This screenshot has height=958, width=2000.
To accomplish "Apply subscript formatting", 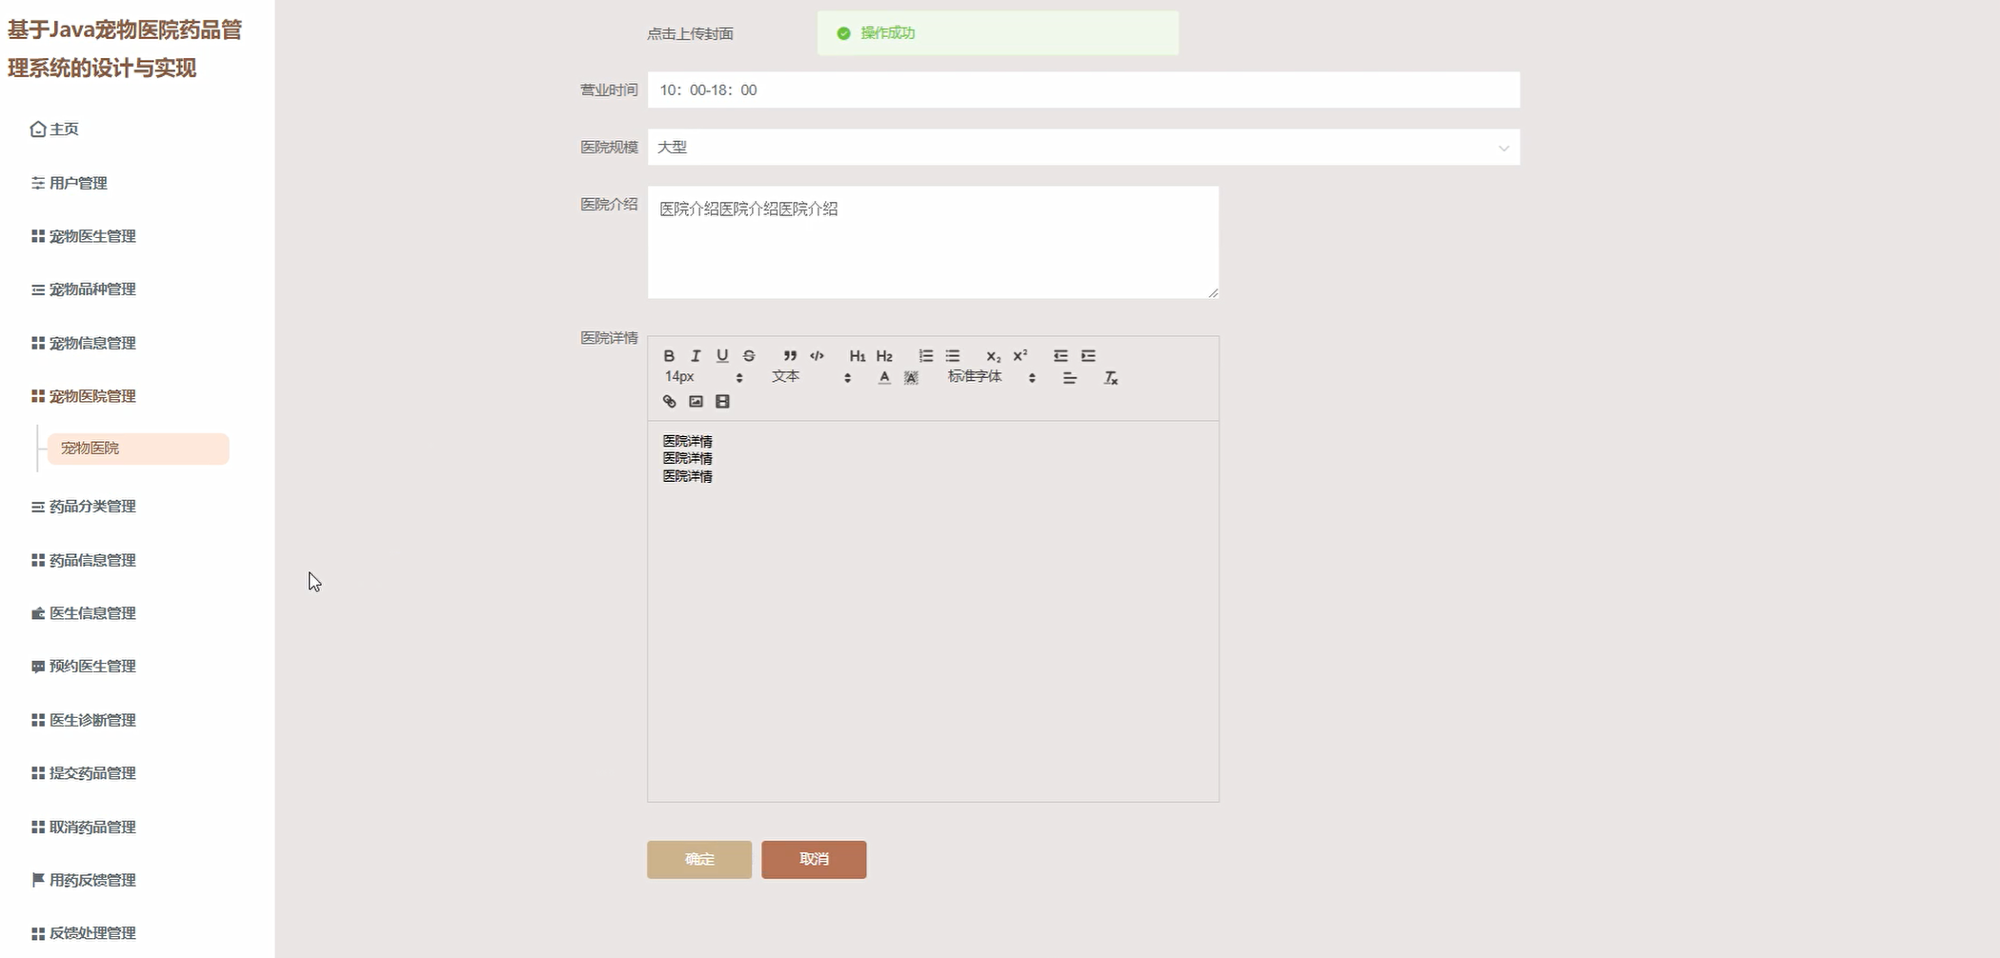I will coord(993,356).
